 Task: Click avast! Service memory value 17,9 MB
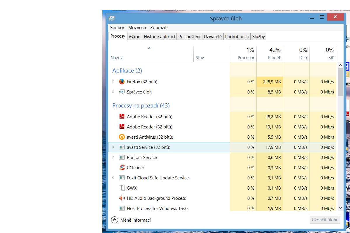pyautogui.click(x=273, y=147)
